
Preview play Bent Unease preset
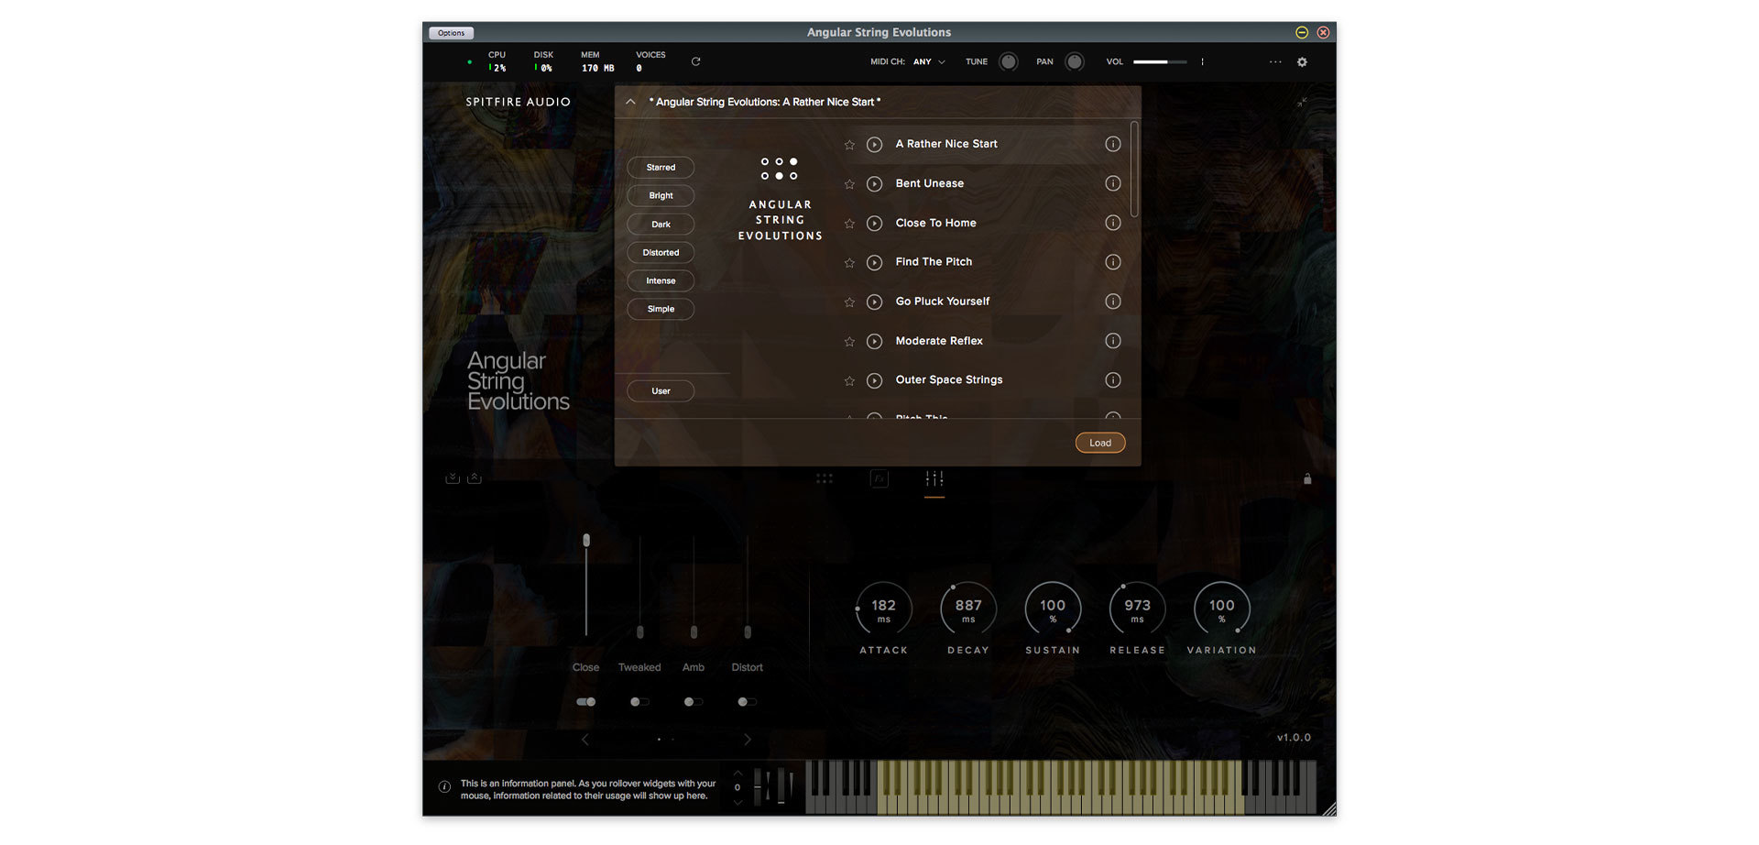tap(875, 184)
